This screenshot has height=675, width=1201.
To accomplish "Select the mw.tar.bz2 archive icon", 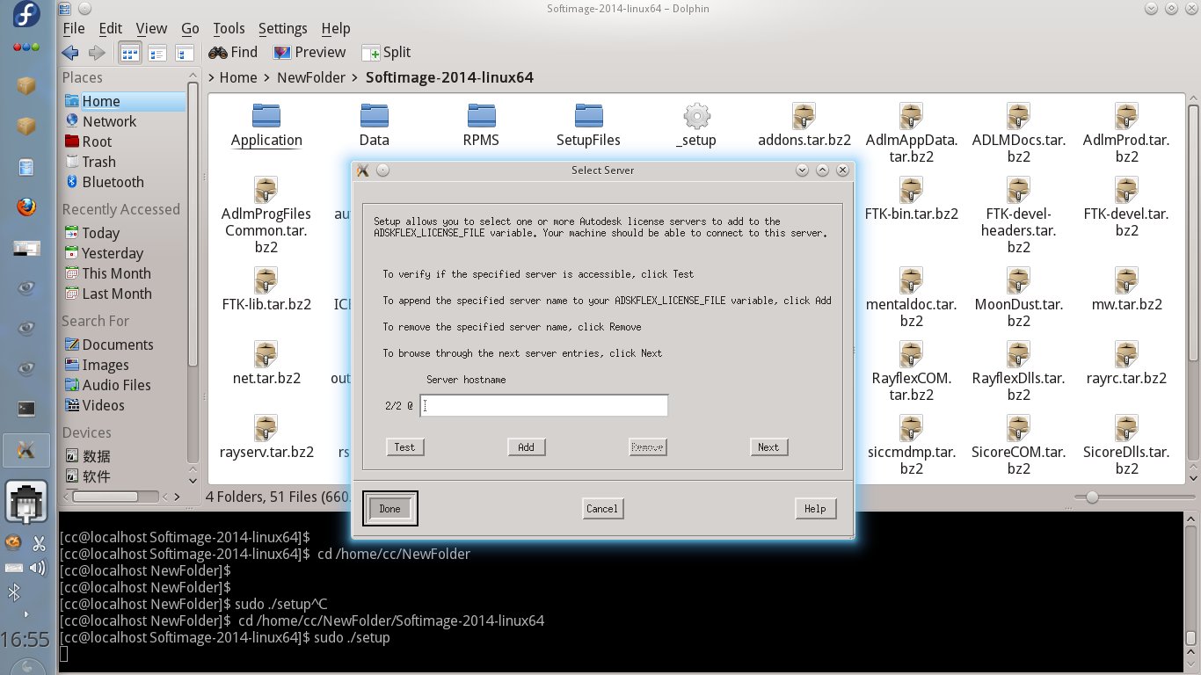I will click(1126, 280).
